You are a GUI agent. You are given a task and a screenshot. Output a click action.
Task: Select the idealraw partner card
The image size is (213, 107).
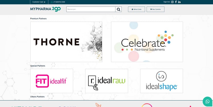106,81
